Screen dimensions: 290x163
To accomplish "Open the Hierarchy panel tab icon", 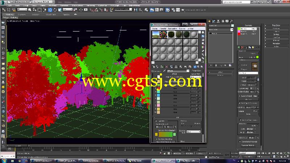I will (219, 21).
